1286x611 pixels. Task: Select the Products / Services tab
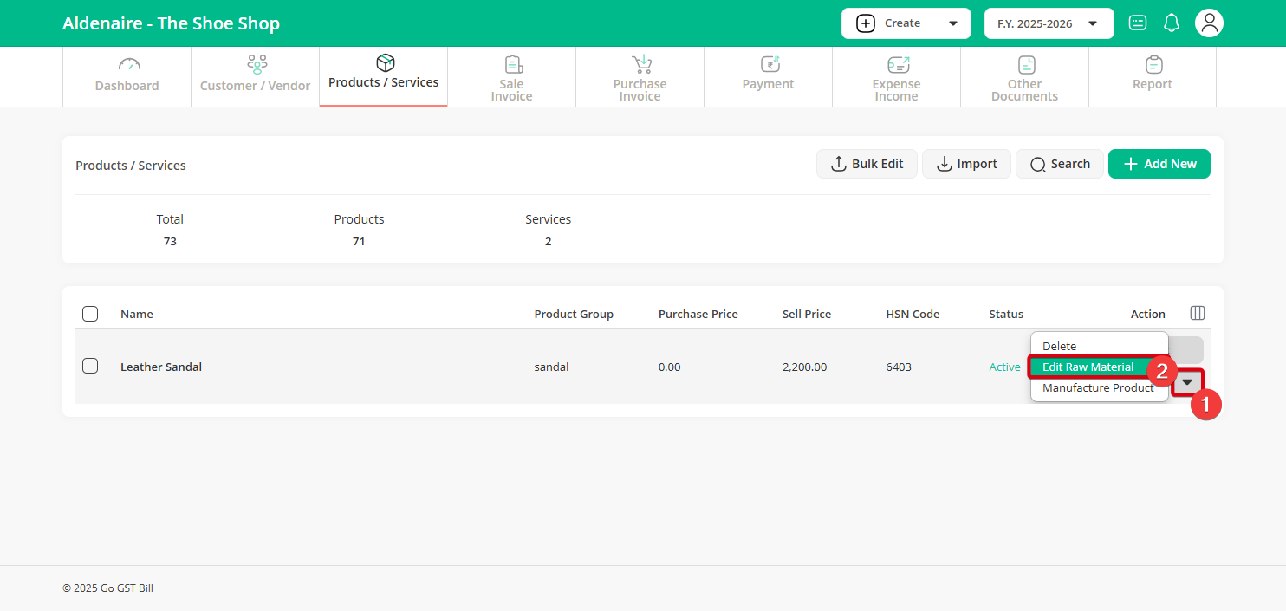[x=383, y=76]
